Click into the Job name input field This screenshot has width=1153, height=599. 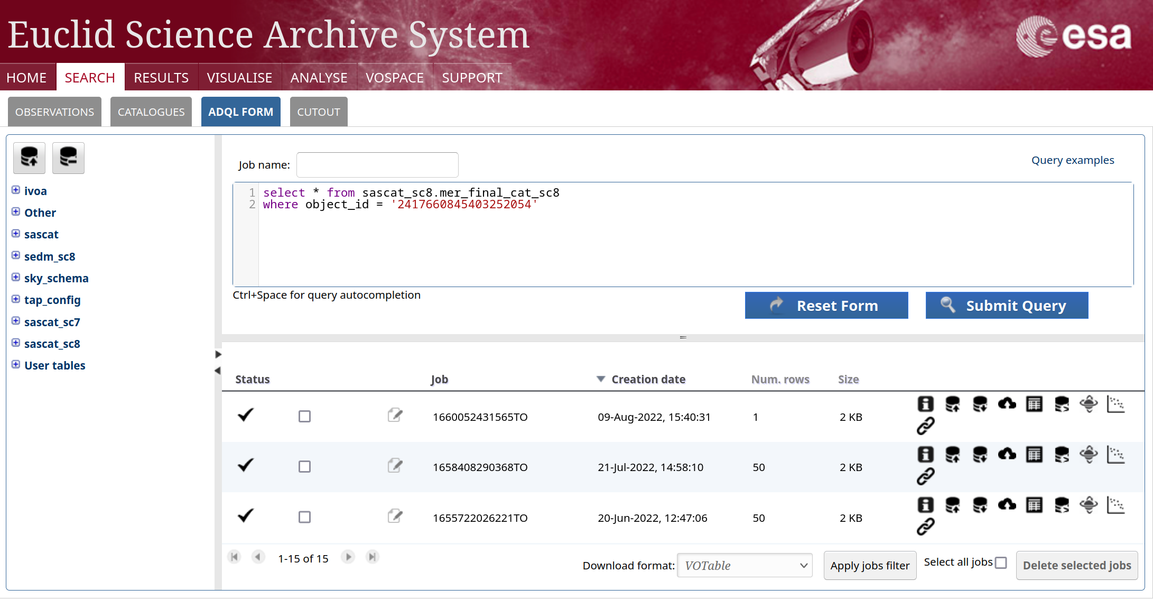pyautogui.click(x=377, y=165)
